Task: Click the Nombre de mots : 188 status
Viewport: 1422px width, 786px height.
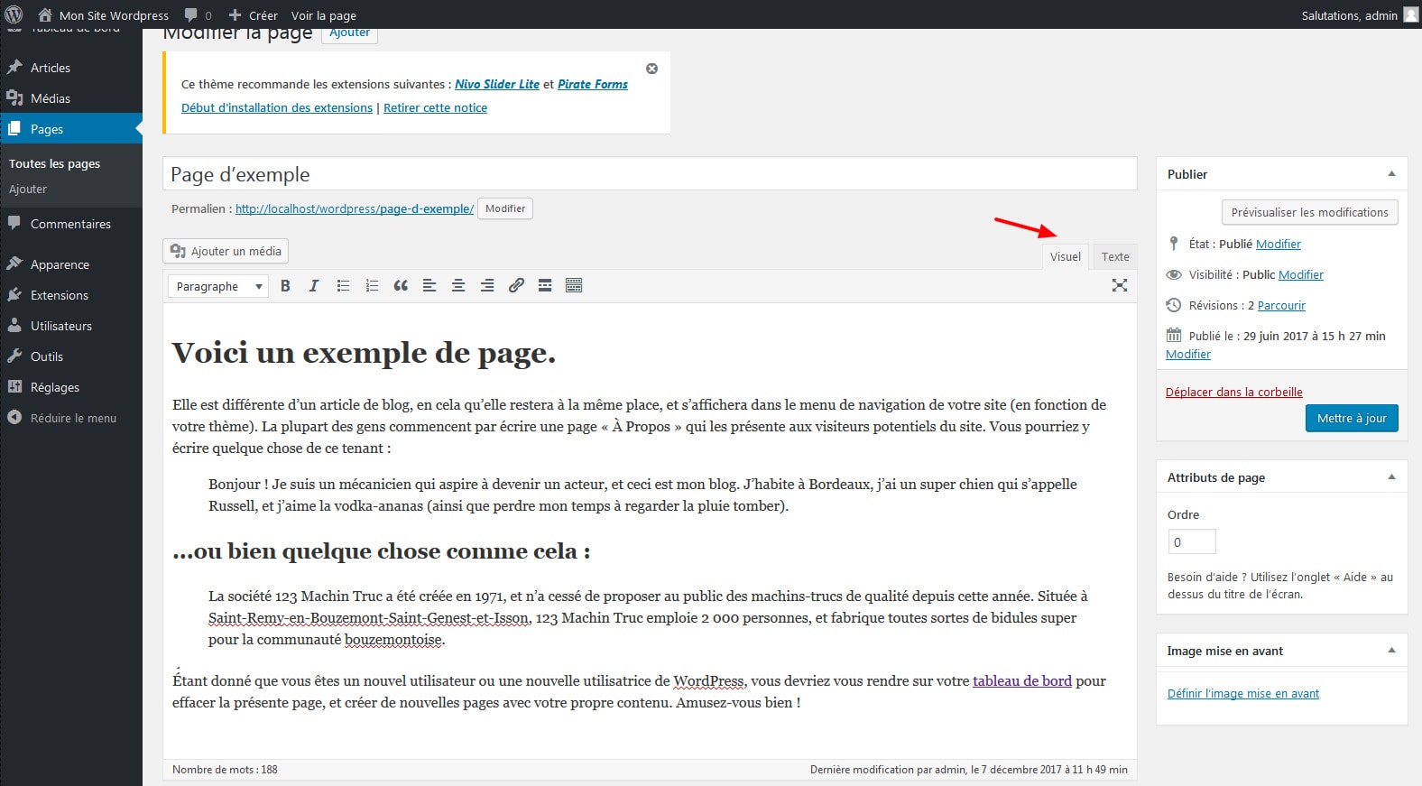Action: point(225,770)
